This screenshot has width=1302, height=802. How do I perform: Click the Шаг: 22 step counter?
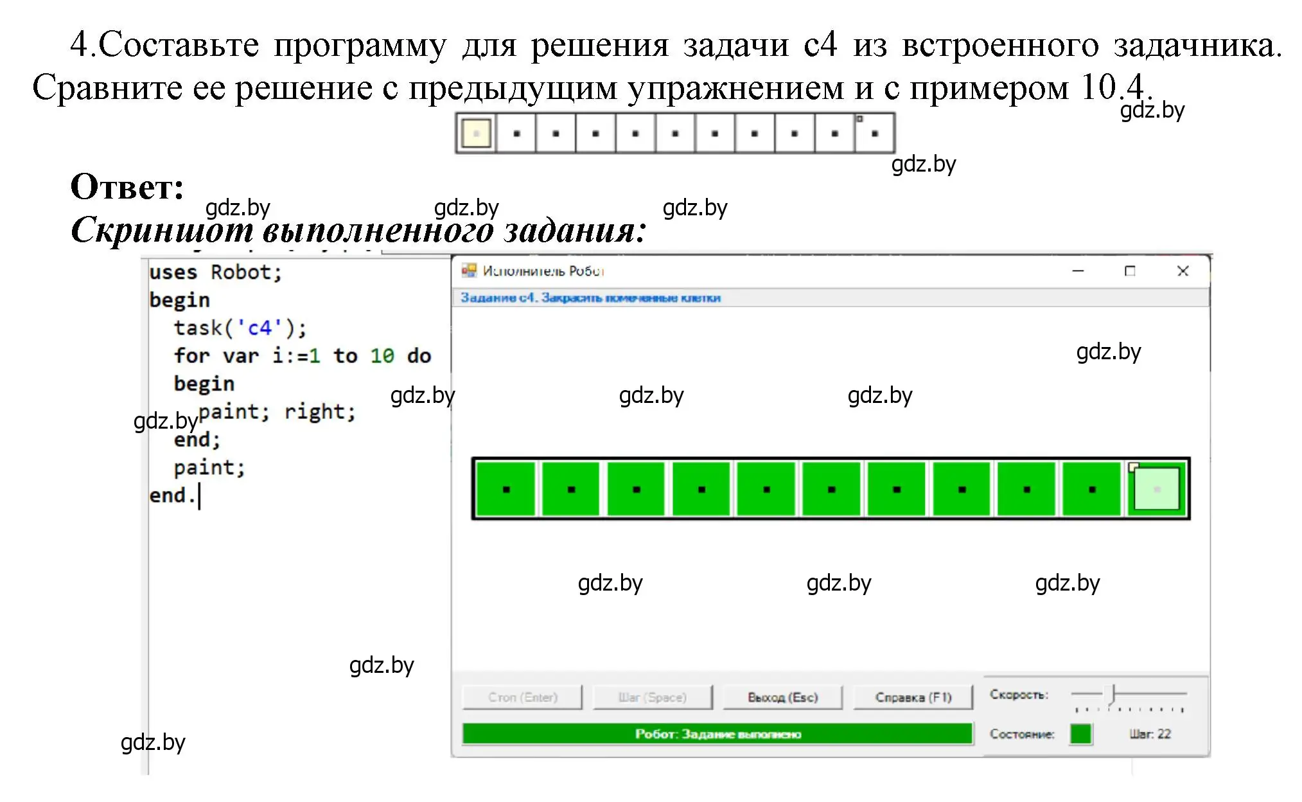pyautogui.click(x=1150, y=734)
